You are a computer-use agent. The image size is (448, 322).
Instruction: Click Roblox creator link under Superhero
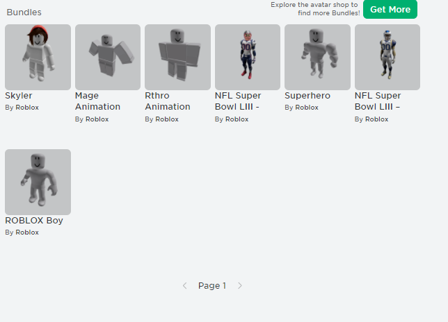[307, 108]
